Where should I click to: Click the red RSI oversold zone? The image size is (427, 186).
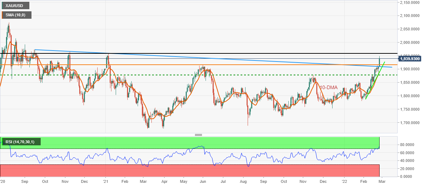click(x=177, y=169)
